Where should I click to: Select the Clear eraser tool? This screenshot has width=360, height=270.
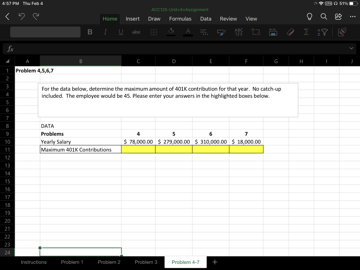tap(290, 32)
